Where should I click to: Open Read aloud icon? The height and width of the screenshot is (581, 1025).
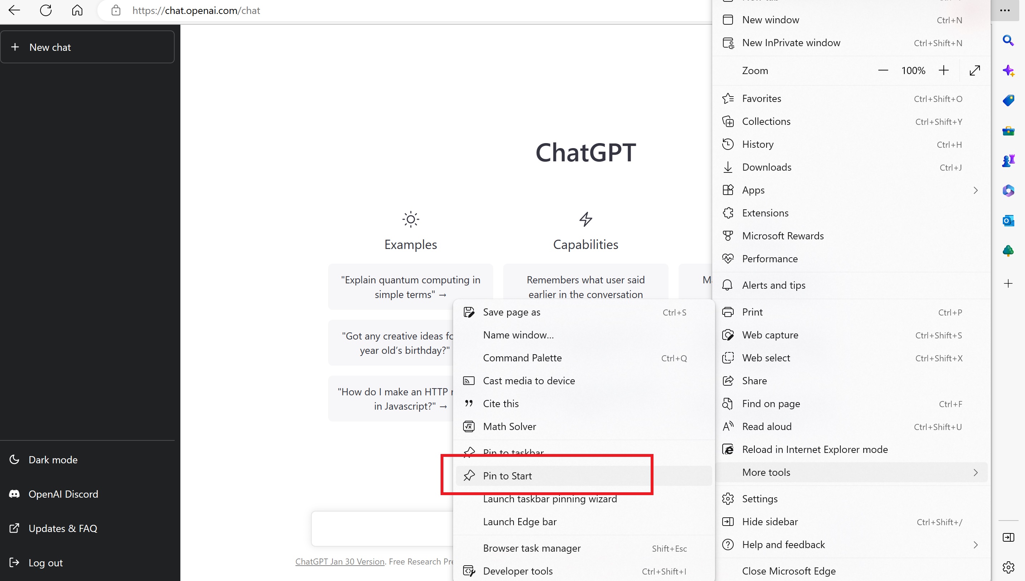(x=729, y=426)
